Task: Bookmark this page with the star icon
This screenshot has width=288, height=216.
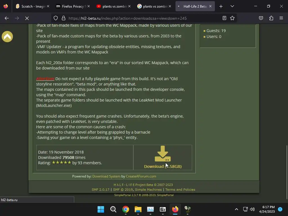Action: (232, 18)
